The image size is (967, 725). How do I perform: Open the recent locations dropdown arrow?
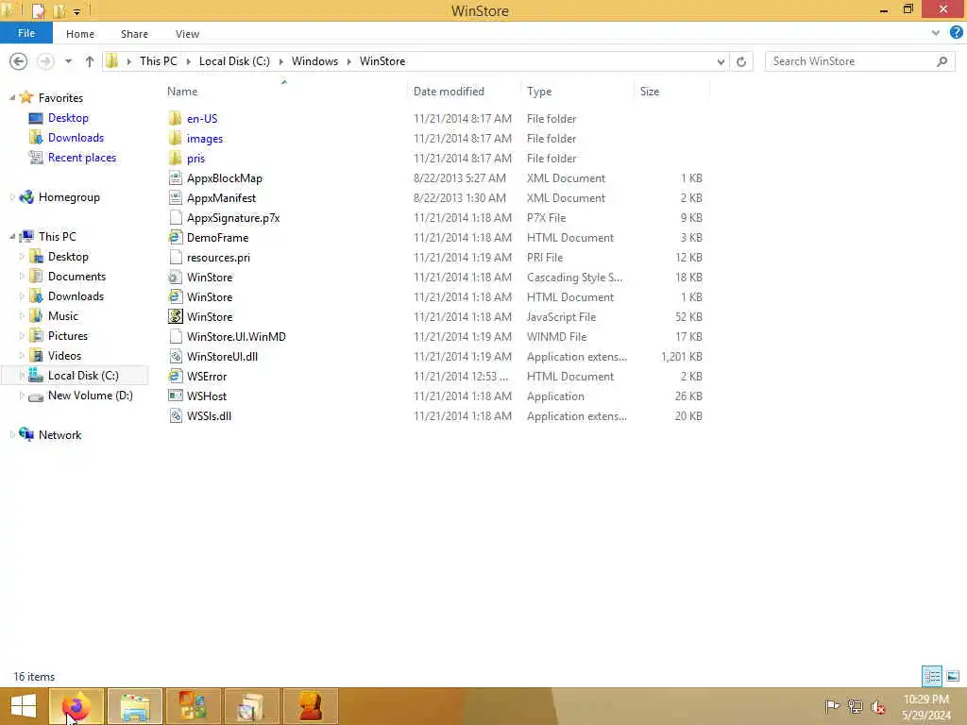coord(68,61)
